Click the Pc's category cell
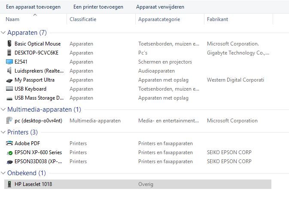This screenshot has width=289, height=207. (143, 53)
